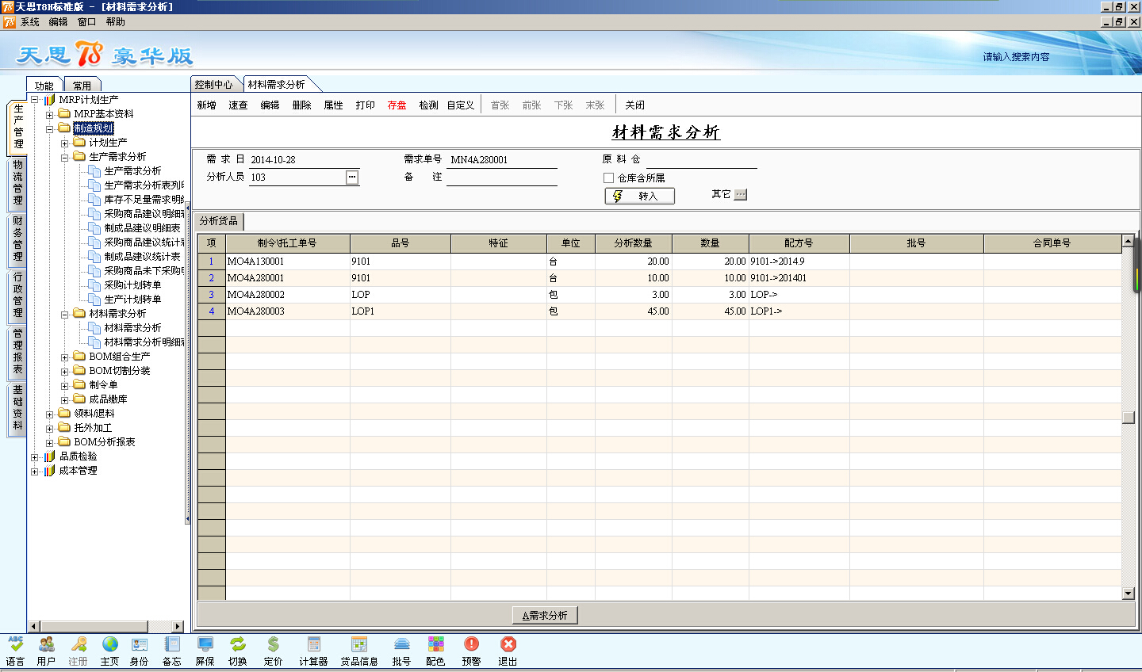
Task: Click the 主页 home globe icon
Action: pos(109,645)
